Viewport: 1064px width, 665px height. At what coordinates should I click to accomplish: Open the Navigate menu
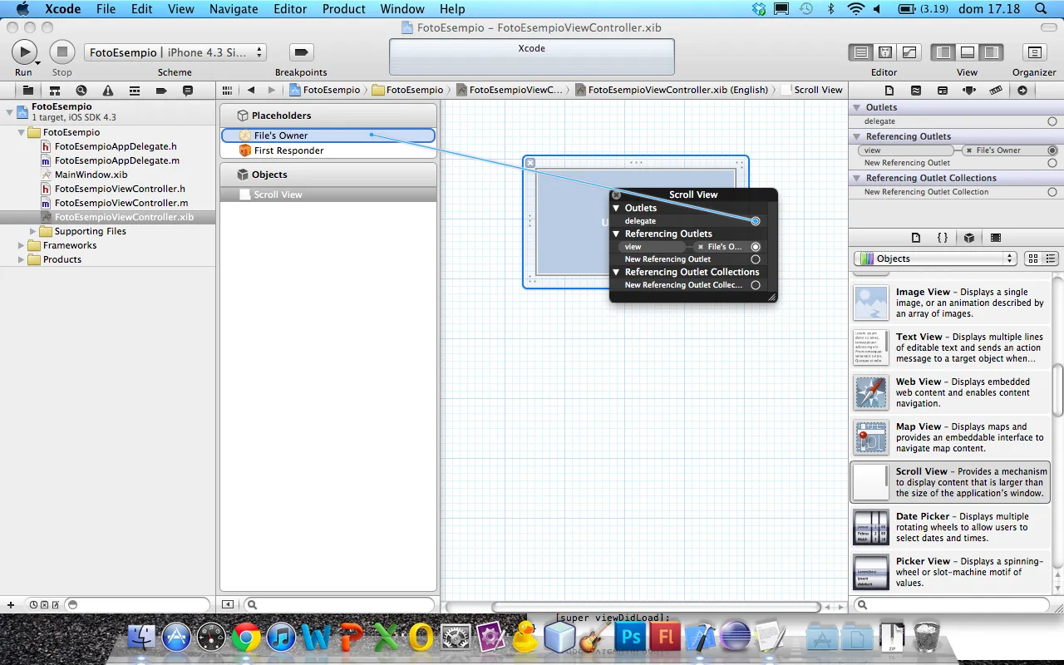click(234, 9)
